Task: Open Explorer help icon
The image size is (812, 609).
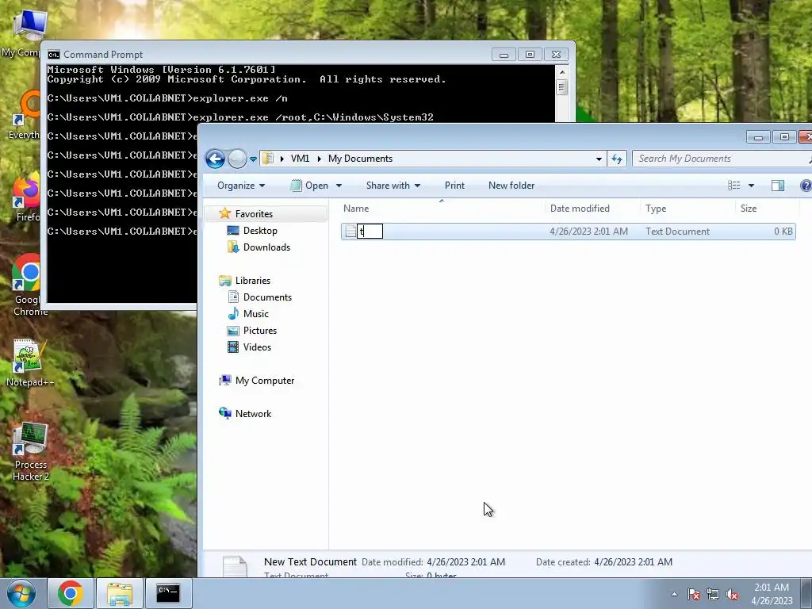Action: (806, 186)
